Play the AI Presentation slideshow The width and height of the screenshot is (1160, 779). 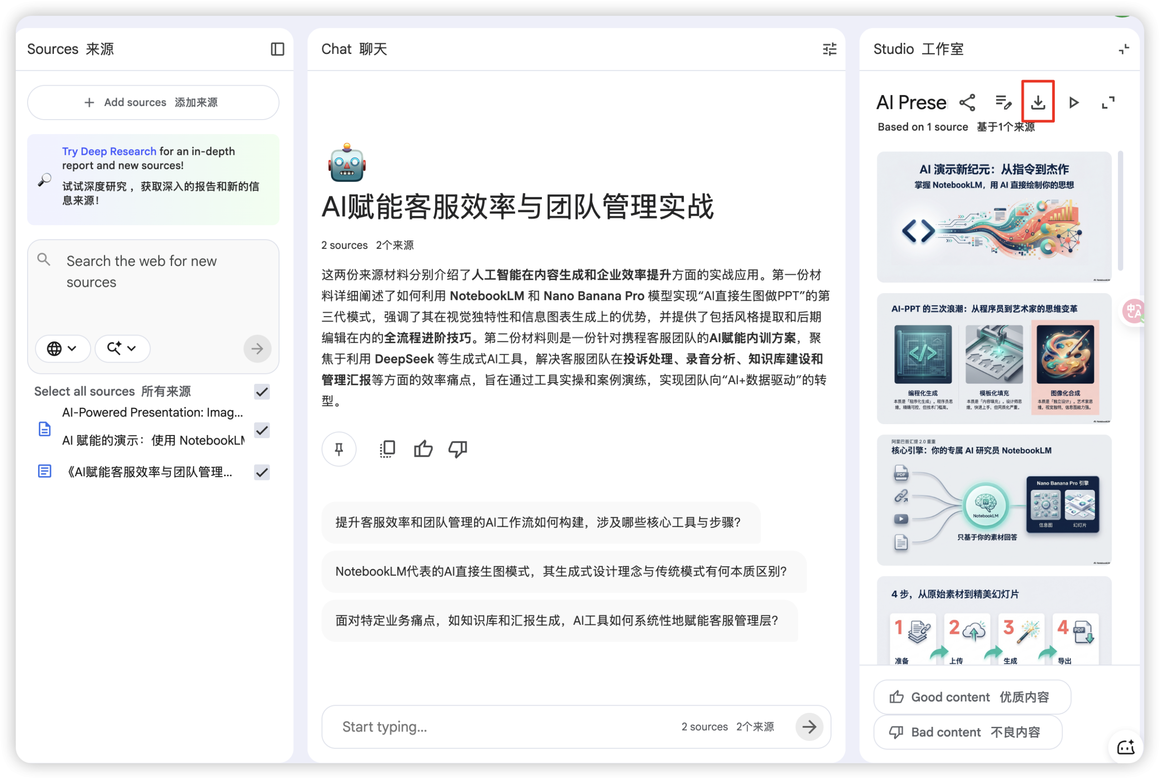click(x=1073, y=102)
